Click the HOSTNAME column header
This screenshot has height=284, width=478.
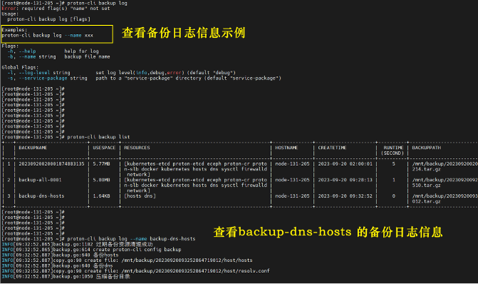tap(287, 148)
